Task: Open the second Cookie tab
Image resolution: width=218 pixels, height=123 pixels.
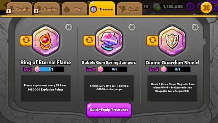Action: click(47, 9)
